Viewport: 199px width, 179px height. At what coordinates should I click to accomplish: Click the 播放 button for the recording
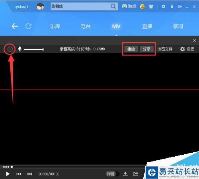point(131,49)
